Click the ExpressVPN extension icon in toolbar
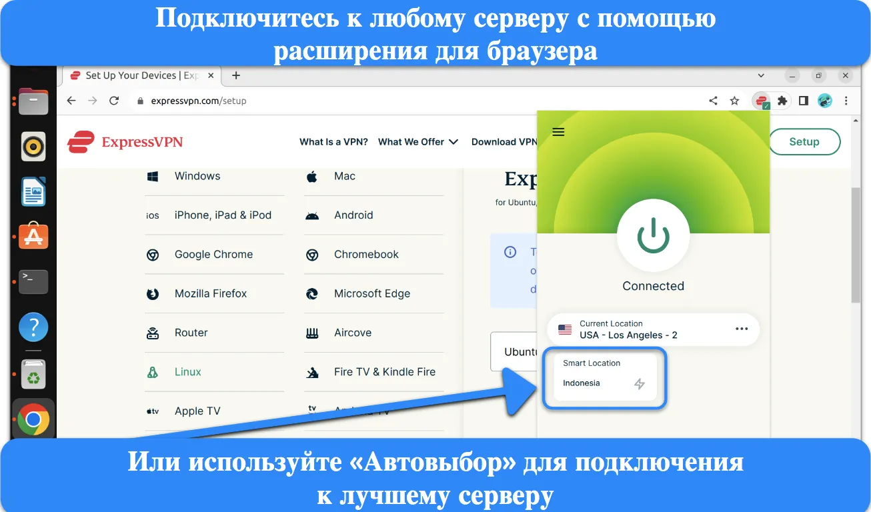 (x=761, y=101)
